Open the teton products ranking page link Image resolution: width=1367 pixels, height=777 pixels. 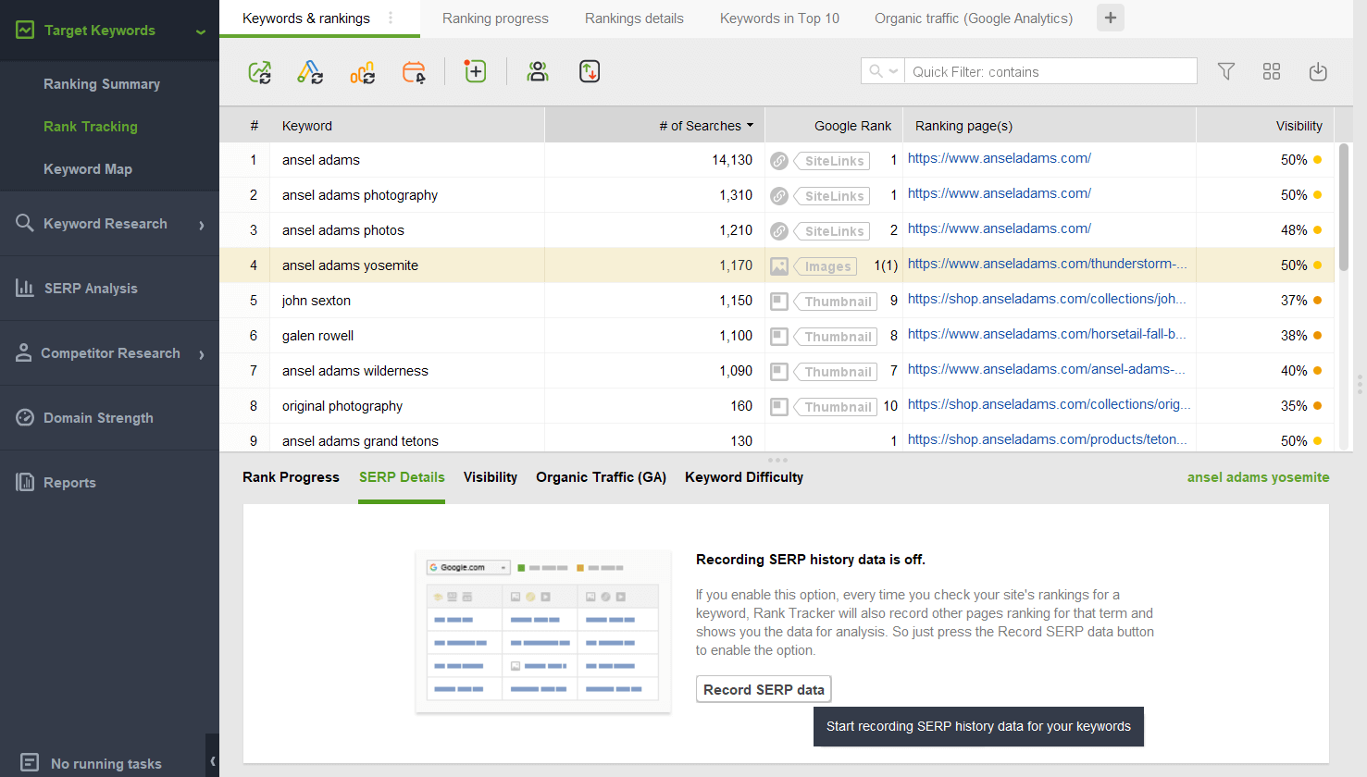(1047, 439)
